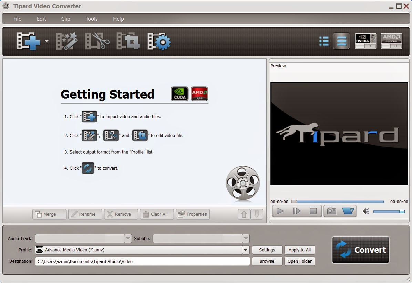Open profile Settings button
412x283 pixels.
point(267,250)
